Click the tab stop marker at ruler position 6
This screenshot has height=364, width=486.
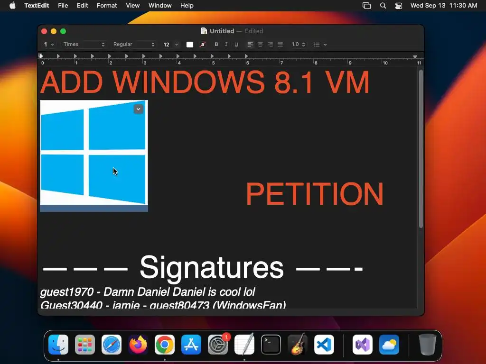click(246, 56)
